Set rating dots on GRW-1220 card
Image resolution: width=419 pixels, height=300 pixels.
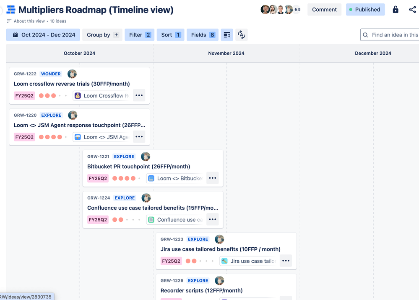pyautogui.click(x=53, y=137)
